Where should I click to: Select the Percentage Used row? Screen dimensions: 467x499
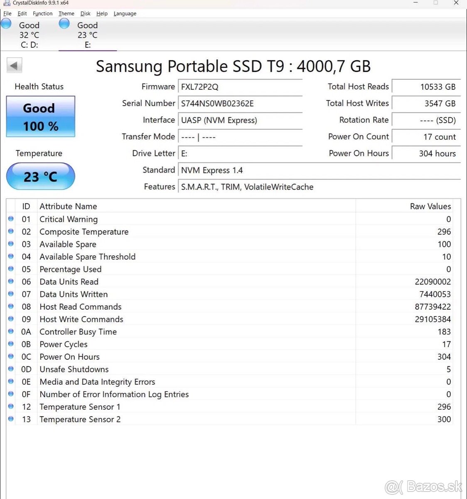coord(230,269)
